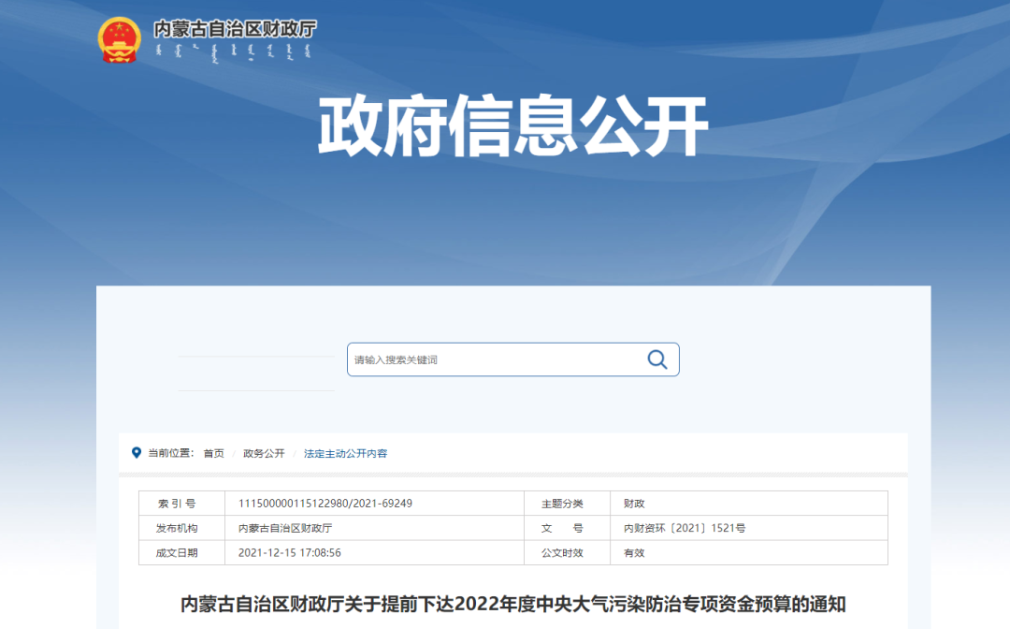Click the 主题分类 value 财政
This screenshot has width=1010, height=629.
[634, 503]
